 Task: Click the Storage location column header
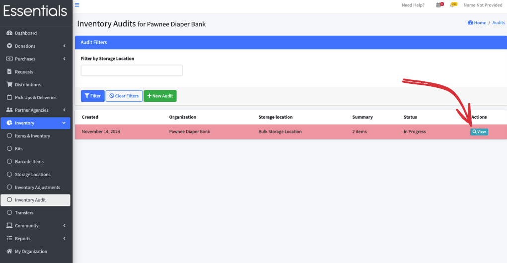pos(276,117)
